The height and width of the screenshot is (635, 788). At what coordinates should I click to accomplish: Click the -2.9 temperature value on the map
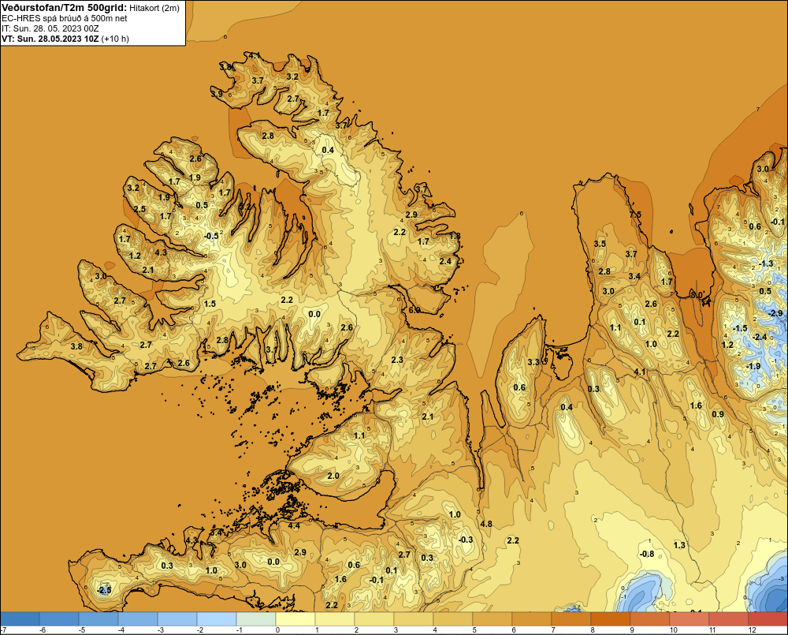(776, 313)
